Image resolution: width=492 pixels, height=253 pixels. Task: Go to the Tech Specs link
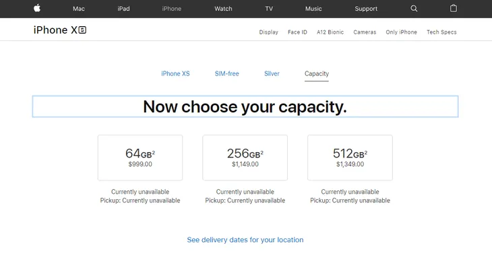[441, 32]
